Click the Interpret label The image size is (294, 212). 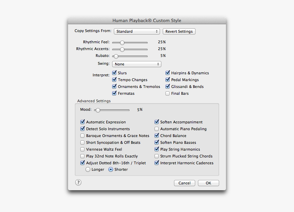tap(101, 75)
